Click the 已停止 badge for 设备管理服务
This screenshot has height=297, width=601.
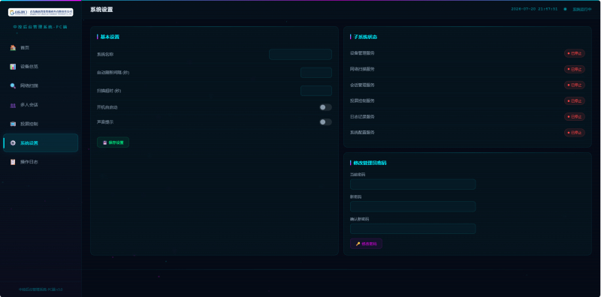click(575, 53)
